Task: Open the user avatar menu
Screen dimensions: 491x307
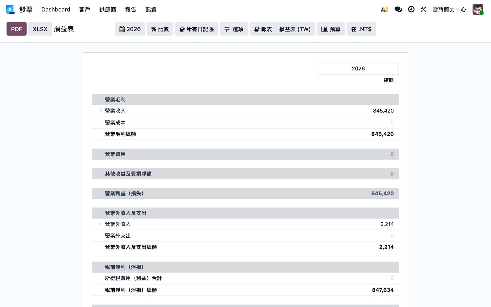Action: [x=478, y=10]
